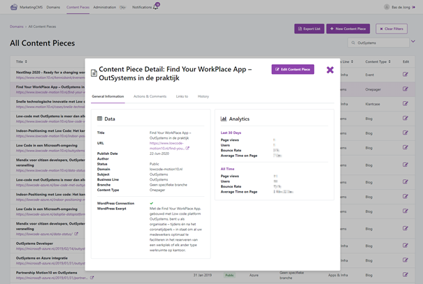Click the external link icon after the 2019/01/31/partner URL
Viewport: 423px width, 284px height.
pyautogui.click(x=92, y=278)
